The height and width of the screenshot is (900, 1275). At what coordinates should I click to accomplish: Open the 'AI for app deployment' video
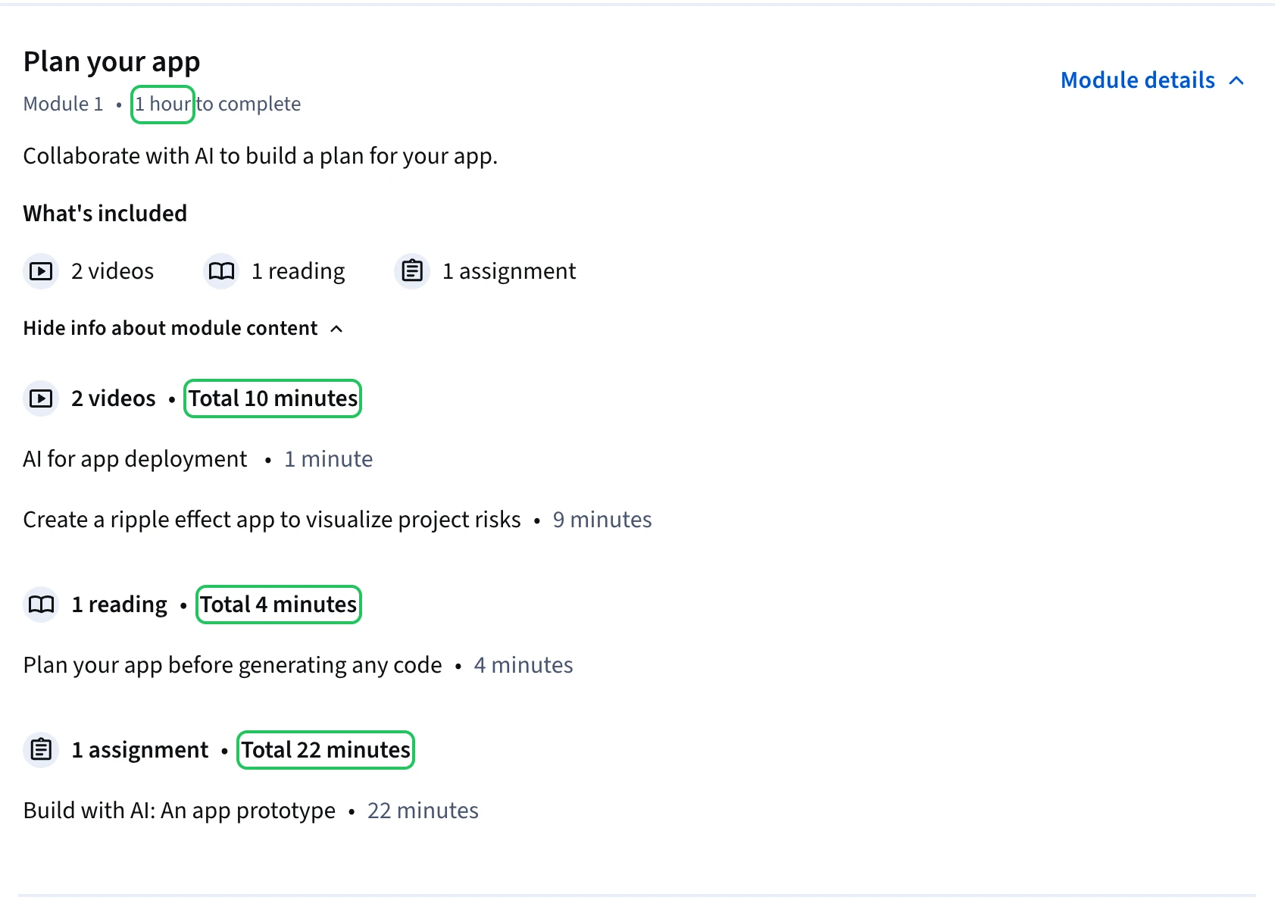(x=135, y=459)
